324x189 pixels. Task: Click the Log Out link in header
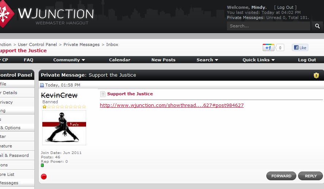click(285, 7)
